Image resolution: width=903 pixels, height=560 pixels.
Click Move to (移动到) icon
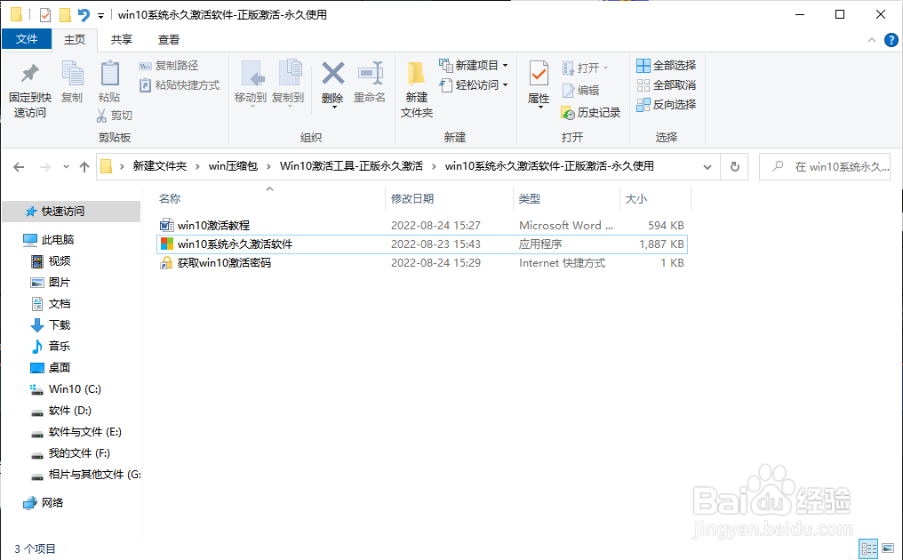point(252,74)
